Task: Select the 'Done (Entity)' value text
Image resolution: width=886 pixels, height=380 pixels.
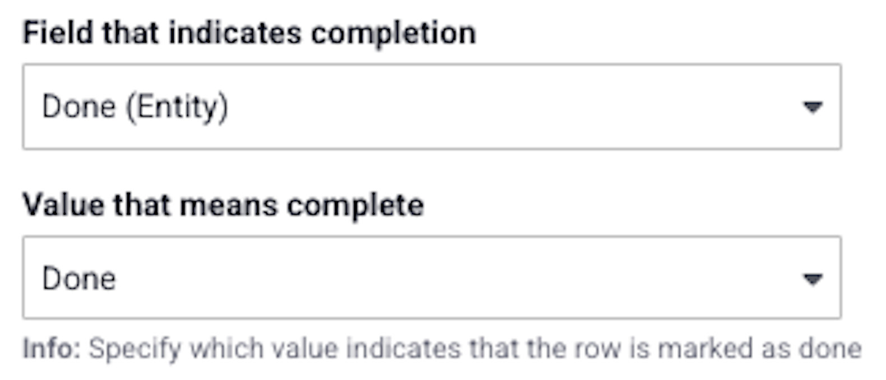Action: point(135,106)
